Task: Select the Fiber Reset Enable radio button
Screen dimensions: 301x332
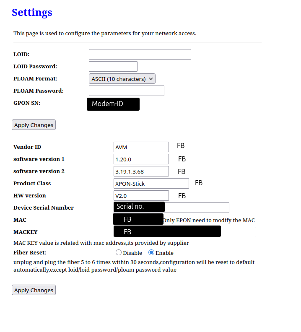Action: (x=151, y=252)
